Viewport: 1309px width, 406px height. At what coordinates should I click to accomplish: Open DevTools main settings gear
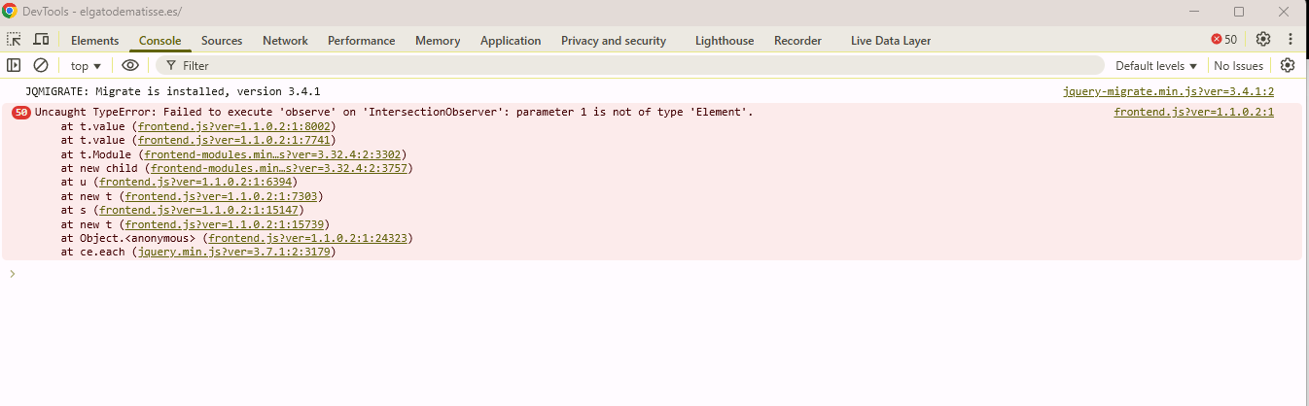(x=1263, y=40)
